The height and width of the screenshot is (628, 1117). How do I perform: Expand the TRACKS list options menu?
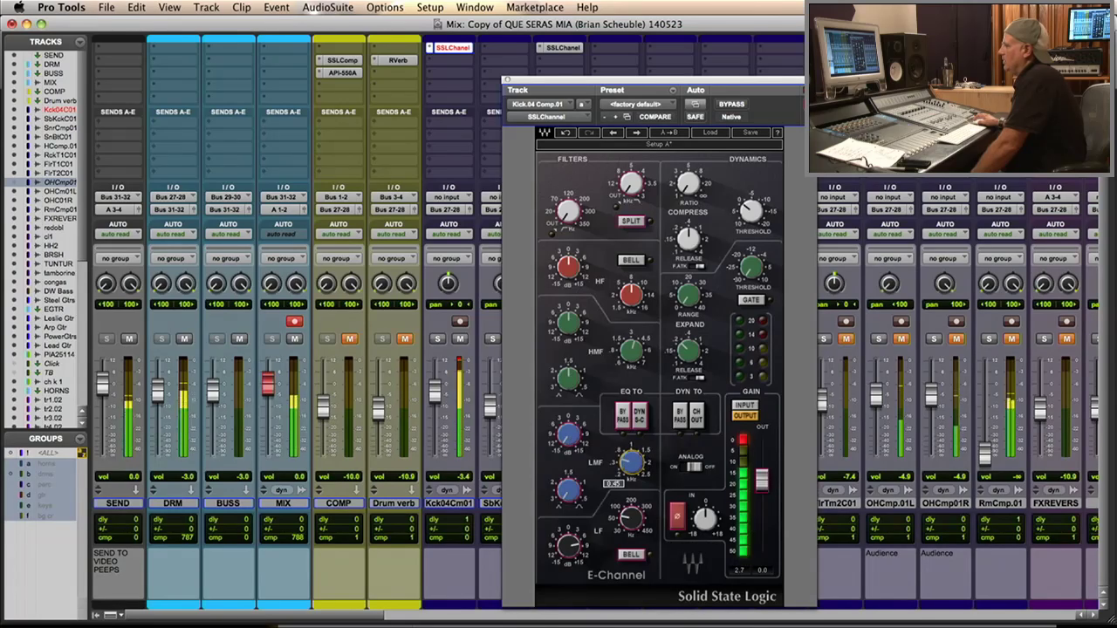click(79, 42)
